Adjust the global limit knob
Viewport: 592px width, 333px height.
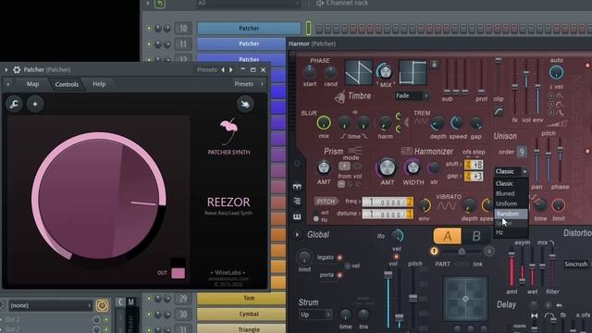click(x=304, y=257)
